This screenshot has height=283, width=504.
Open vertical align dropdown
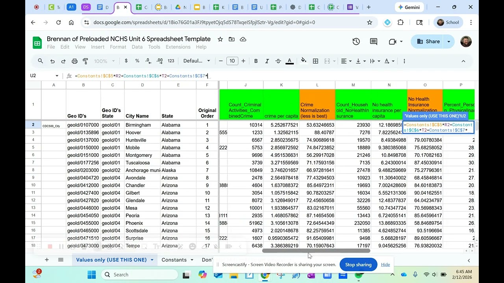point(360,61)
